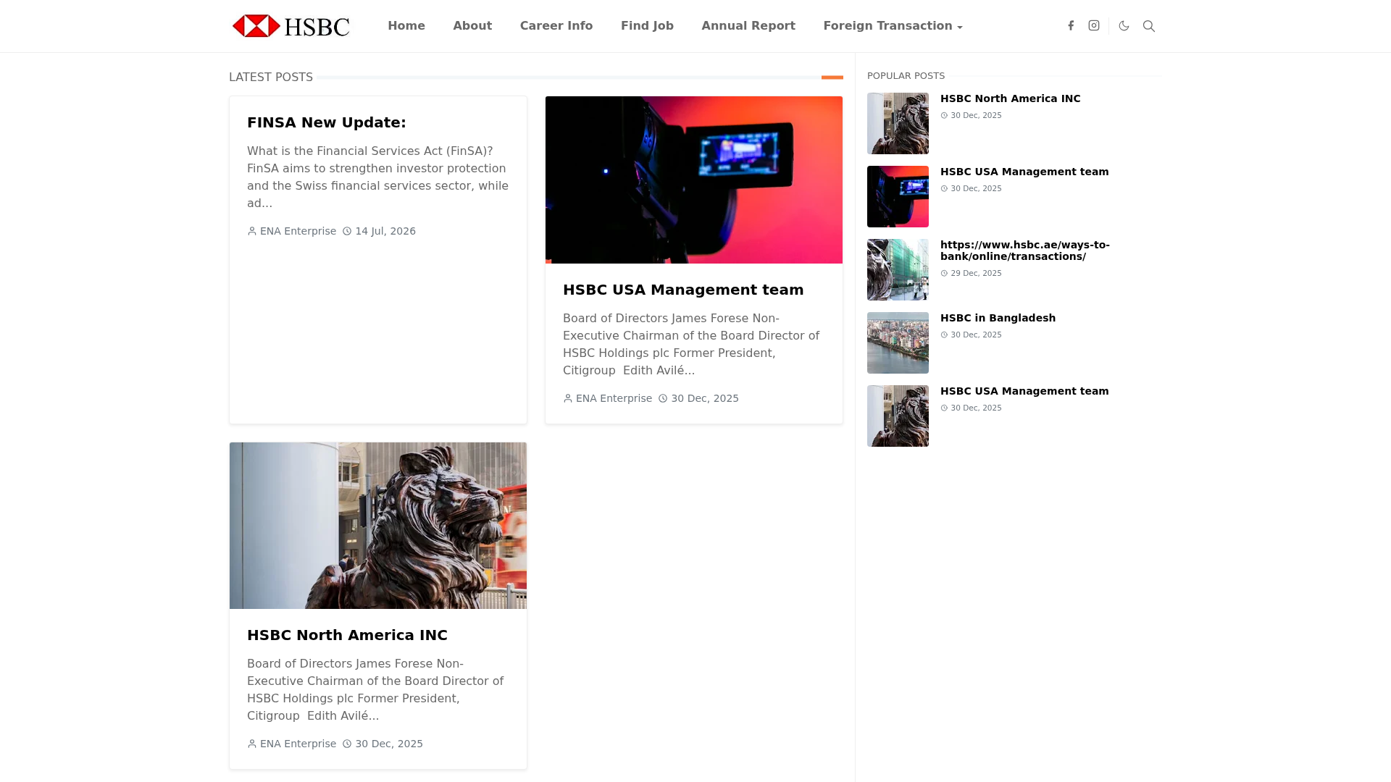The width and height of the screenshot is (1391, 782).
Task: Expand Foreign Transaction dropdown menu
Action: [893, 26]
